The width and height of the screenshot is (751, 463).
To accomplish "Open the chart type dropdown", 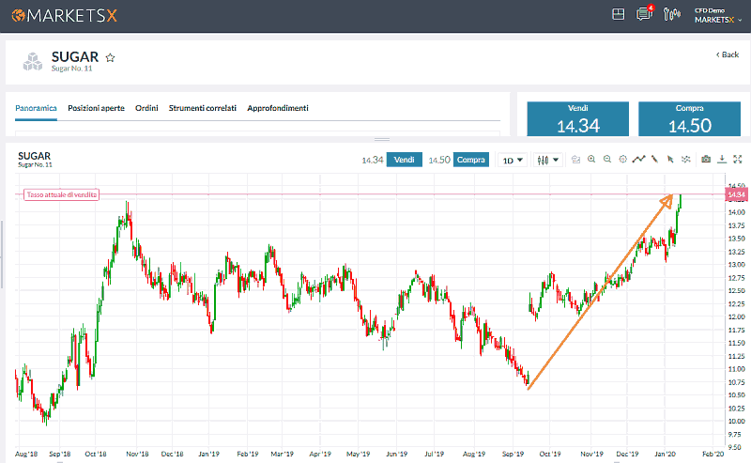I will coord(548,160).
